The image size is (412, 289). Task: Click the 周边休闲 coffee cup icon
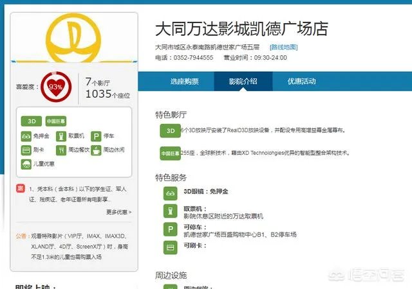pos(96,150)
